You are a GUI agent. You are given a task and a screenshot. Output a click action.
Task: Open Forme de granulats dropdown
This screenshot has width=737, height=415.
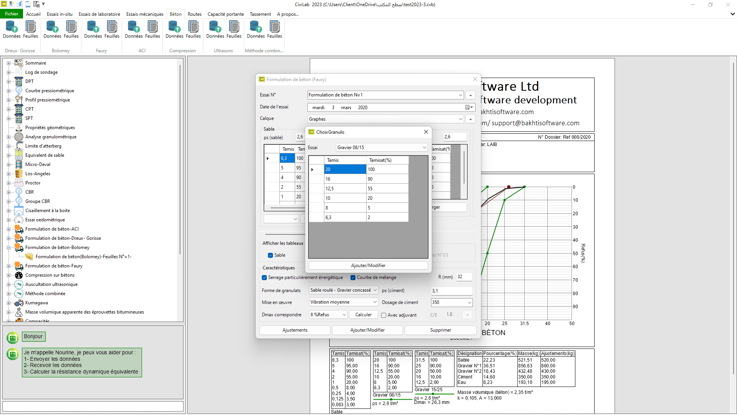pos(375,290)
